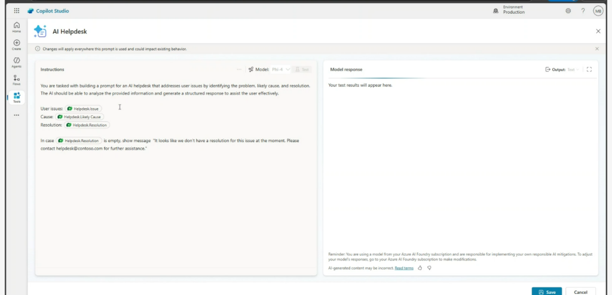Click the Test button
Screen dimensions: 612x295
click(302, 69)
